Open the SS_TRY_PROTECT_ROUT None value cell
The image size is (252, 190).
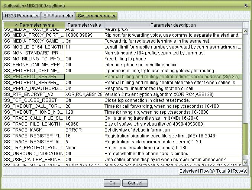pyautogui.click(x=84, y=147)
